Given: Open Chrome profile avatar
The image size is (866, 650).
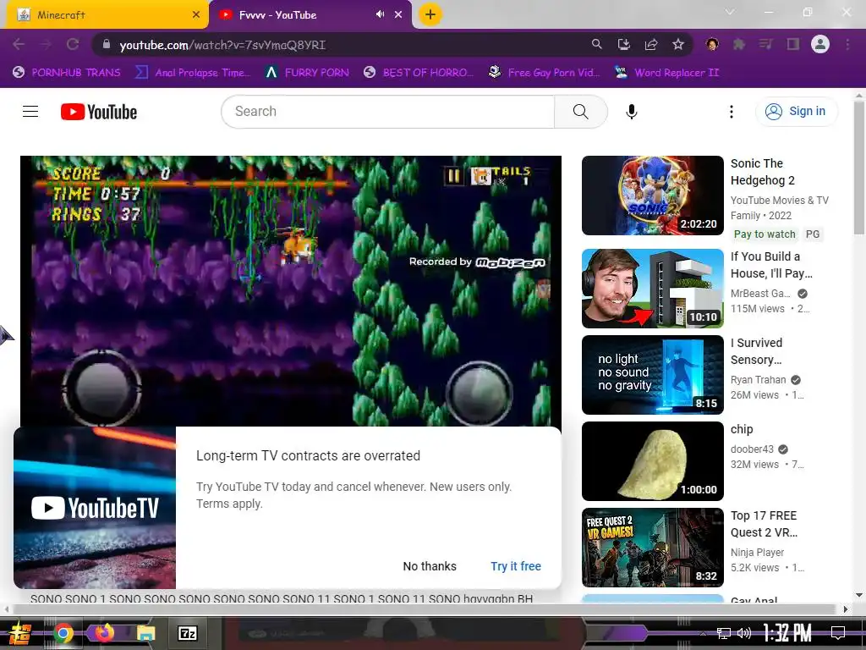Looking at the screenshot, I should click(x=820, y=44).
